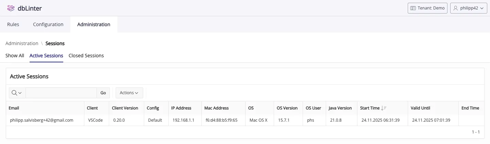490x144 pixels.
Task: Click the Client Version column header
Action: 125,108
